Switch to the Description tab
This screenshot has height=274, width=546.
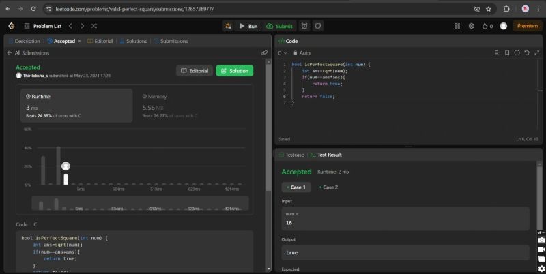[x=25, y=41]
